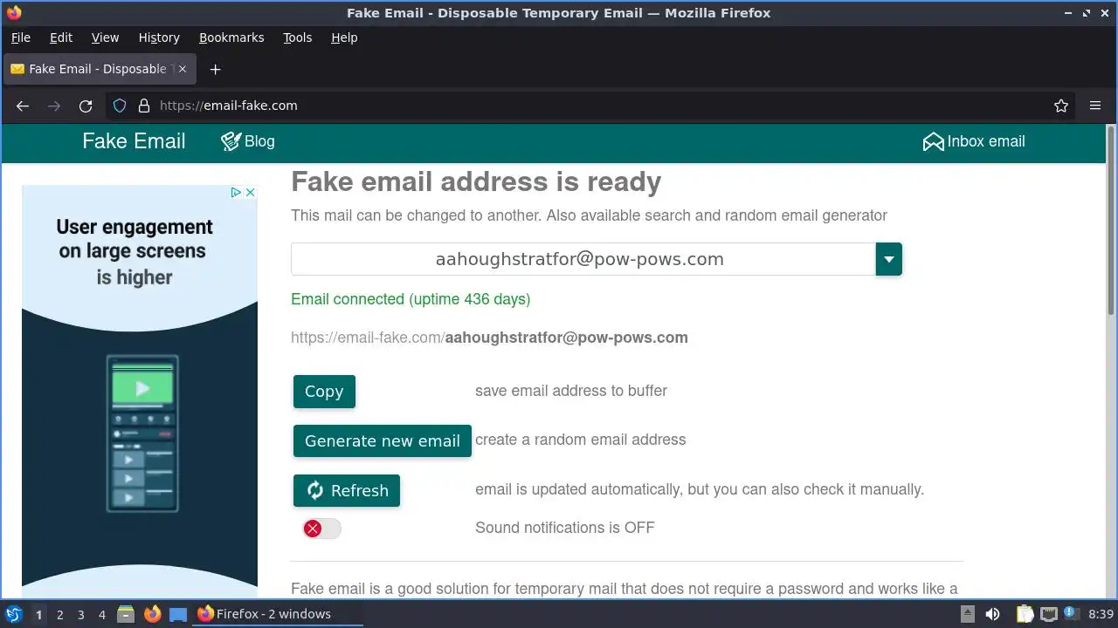This screenshot has height=628, width=1118.
Task: Click 'create a random email address' text
Action: coord(581,440)
